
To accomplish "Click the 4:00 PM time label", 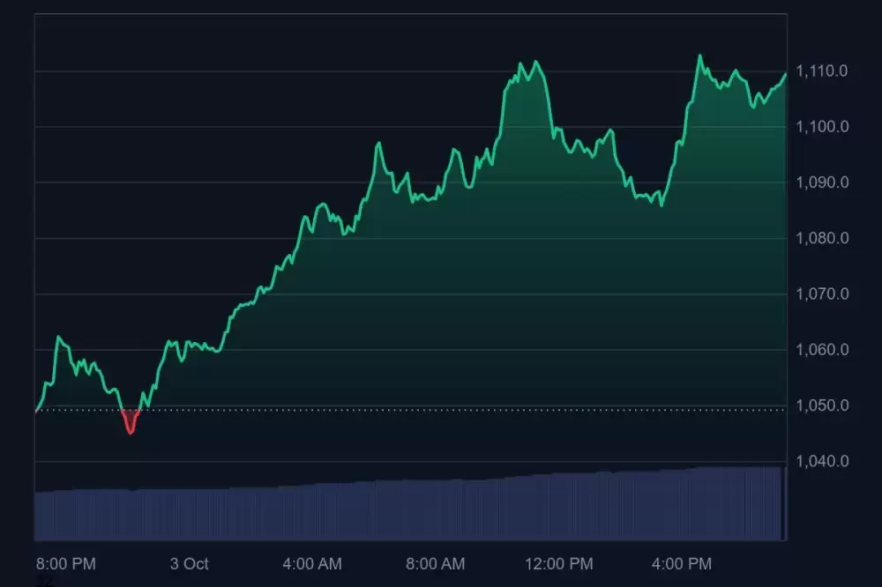I will 682,563.
